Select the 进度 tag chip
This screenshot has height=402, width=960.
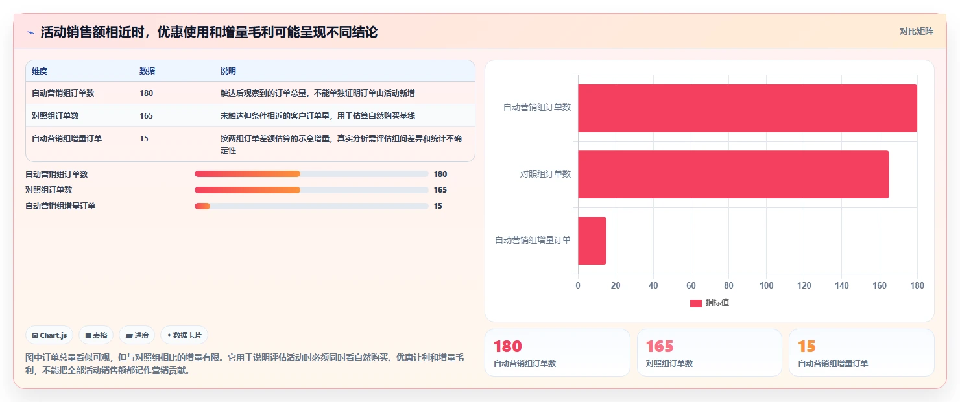(x=137, y=335)
